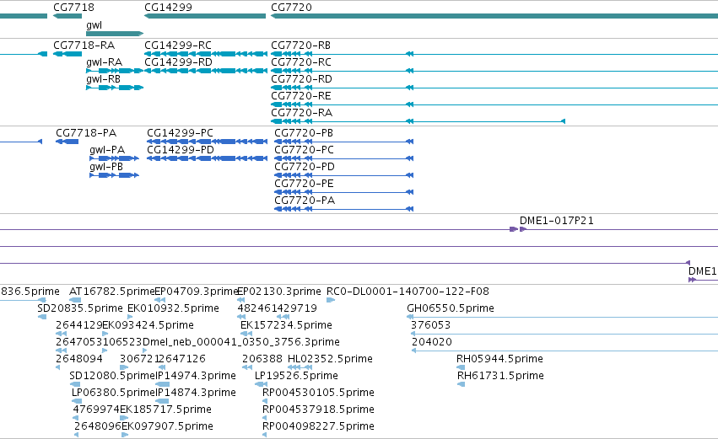The image size is (718, 439).
Task: Click protein CG7720-PE
Action: 304,184
